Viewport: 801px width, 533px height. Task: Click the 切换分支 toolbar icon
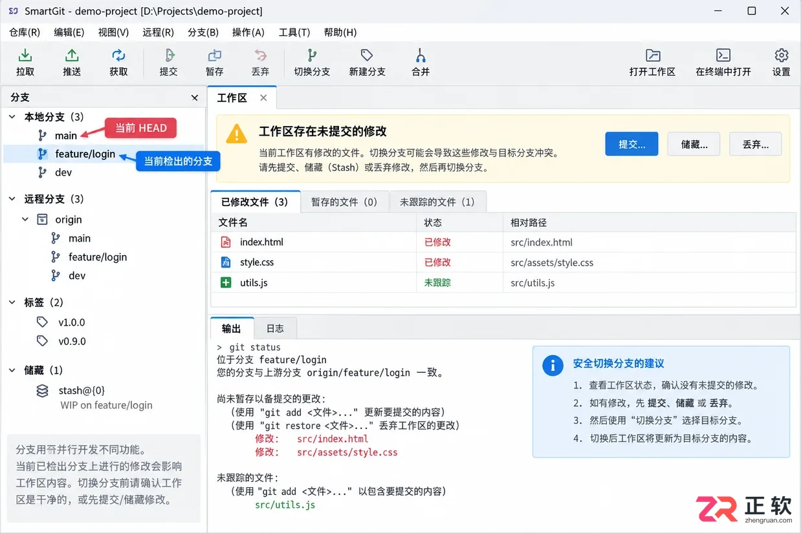click(x=312, y=56)
